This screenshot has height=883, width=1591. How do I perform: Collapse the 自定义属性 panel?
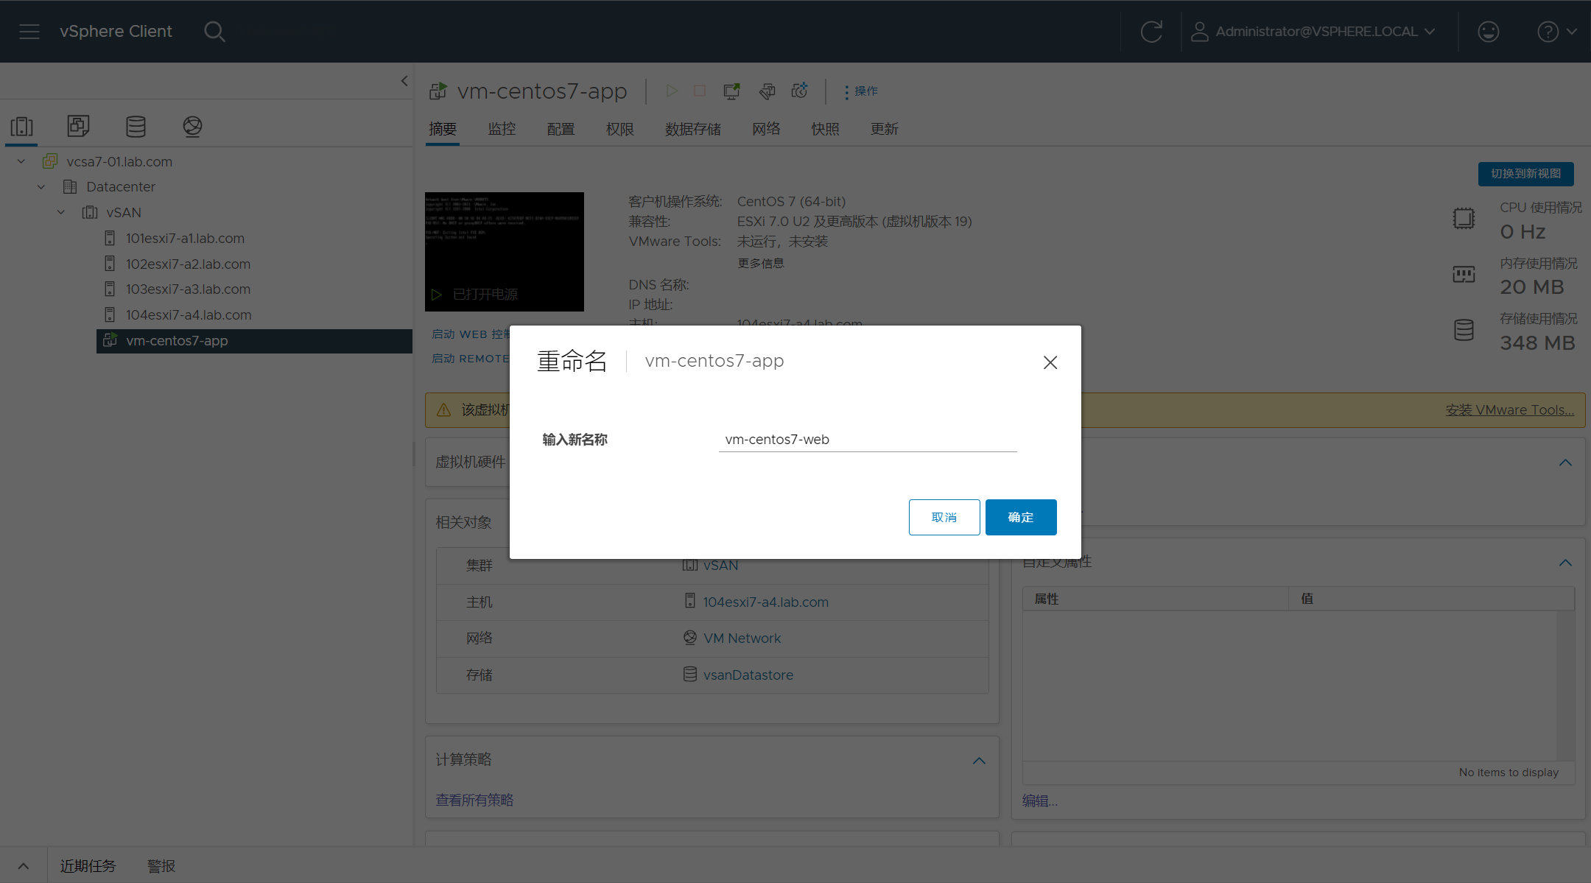[1565, 563]
